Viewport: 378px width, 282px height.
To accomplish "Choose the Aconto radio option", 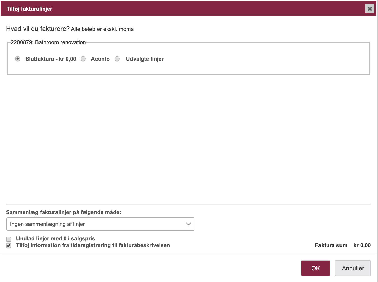I will pyautogui.click(x=83, y=59).
